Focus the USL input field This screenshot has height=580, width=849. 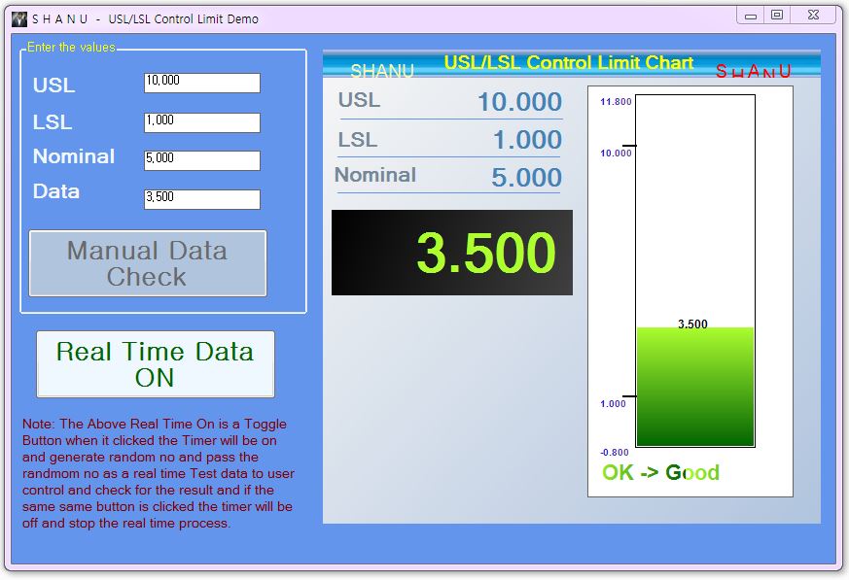(202, 83)
